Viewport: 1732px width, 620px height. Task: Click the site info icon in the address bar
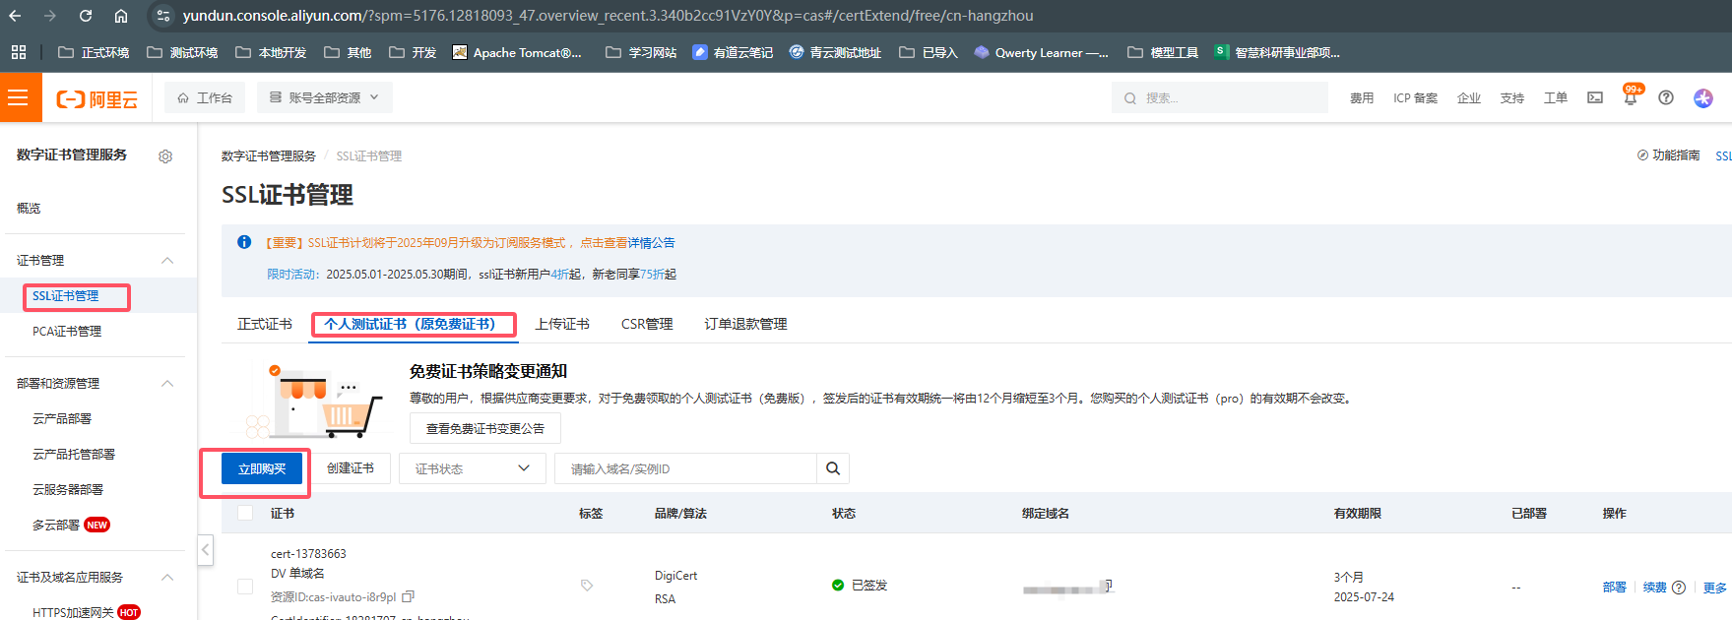pos(163,16)
